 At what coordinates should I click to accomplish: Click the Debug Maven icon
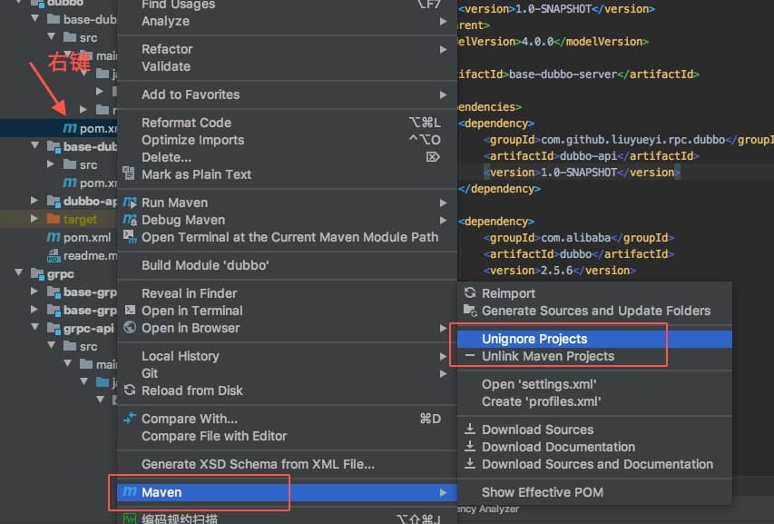129,220
